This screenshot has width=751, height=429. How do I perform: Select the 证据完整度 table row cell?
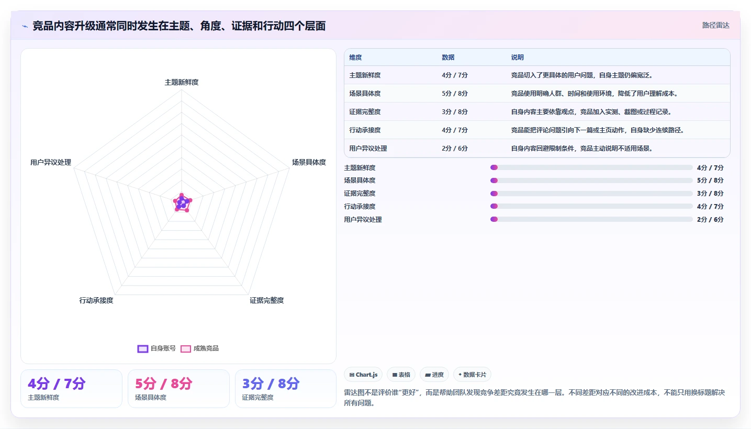point(365,112)
